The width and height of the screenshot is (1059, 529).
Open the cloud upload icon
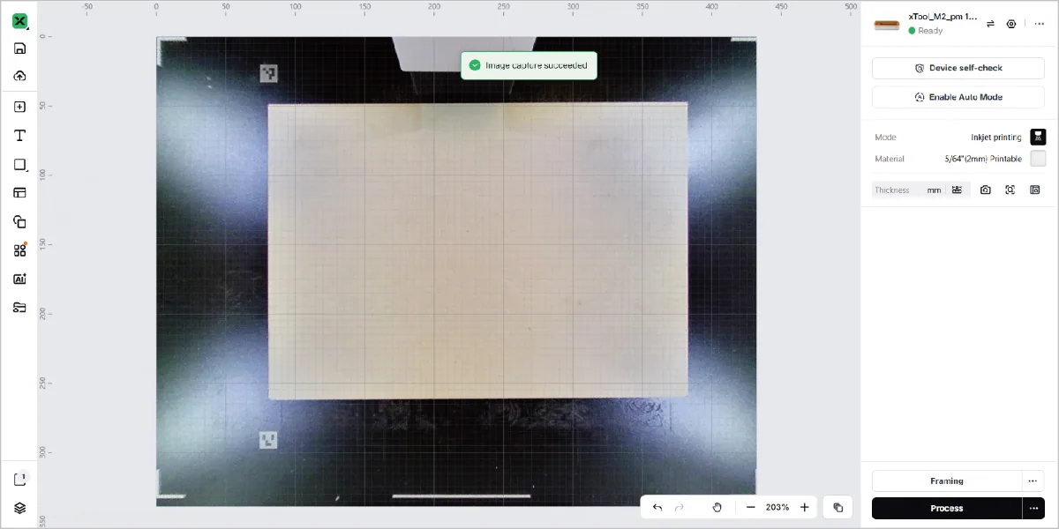pos(19,76)
